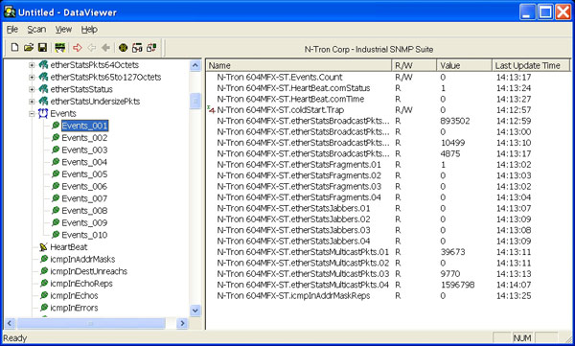Click the alarm clock icon beside Events
Image resolution: width=575 pixels, height=346 pixels.
(43, 113)
